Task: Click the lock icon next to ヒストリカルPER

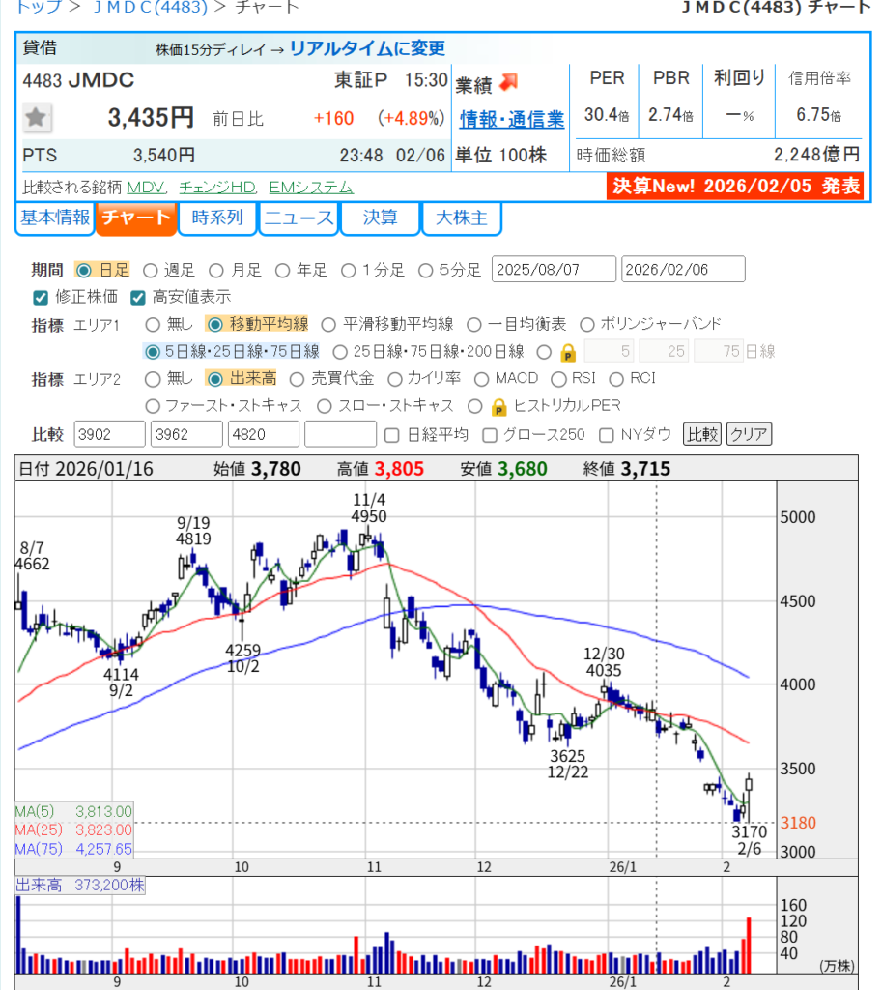Action: (x=498, y=406)
